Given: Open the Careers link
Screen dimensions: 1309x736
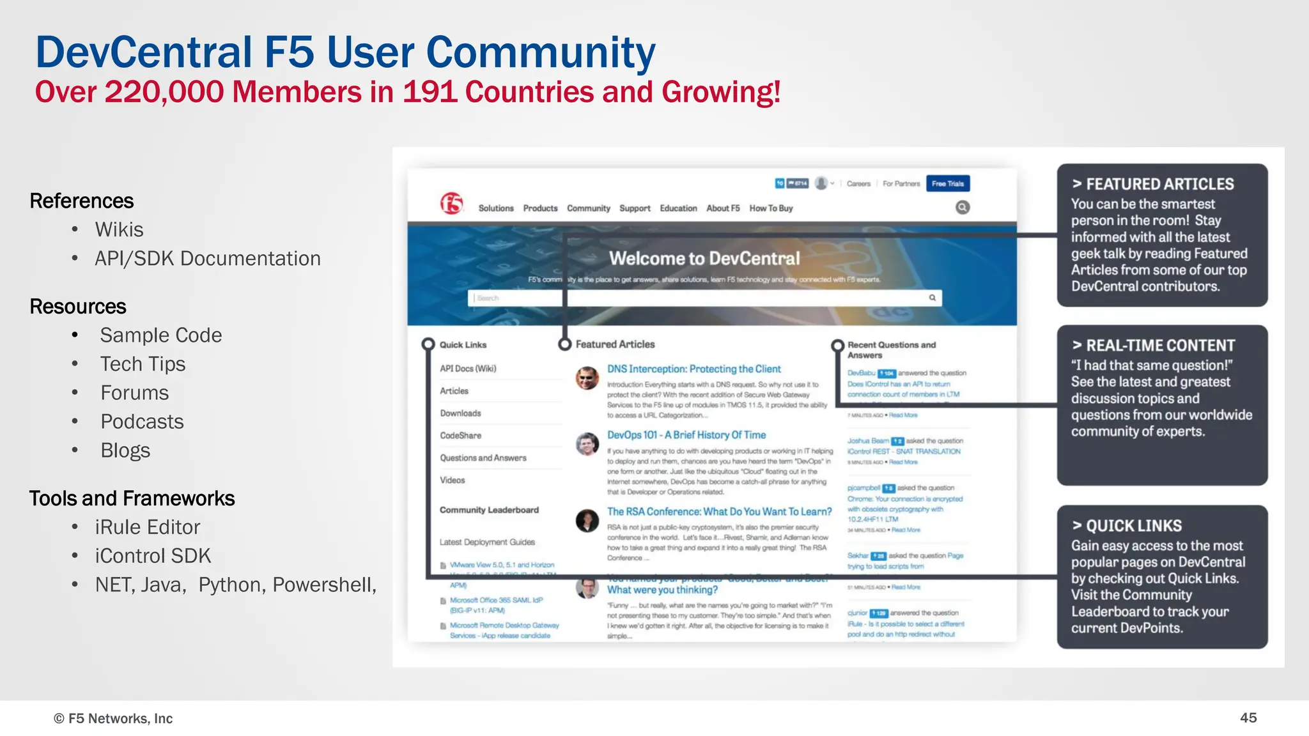Looking at the screenshot, I should tap(858, 184).
